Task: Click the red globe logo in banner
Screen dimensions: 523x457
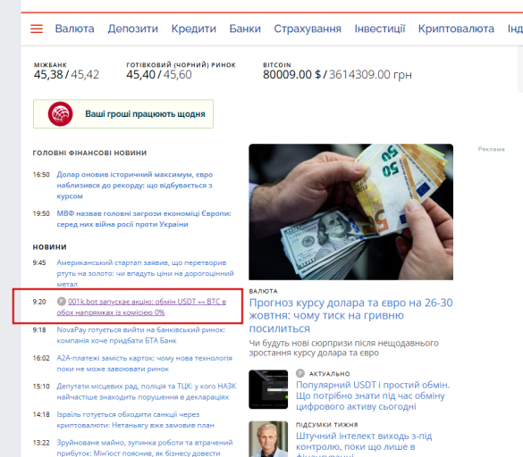Action: click(61, 114)
